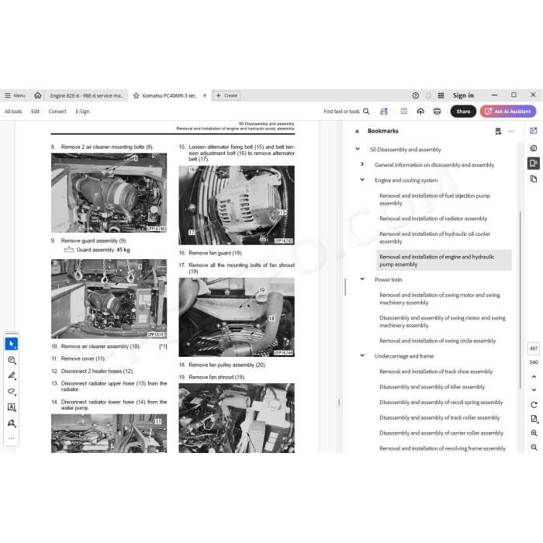Viewport: 543px width, 543px height.
Task: Select the 50 Disassembly and assembly bookmark text
Action: (405, 150)
